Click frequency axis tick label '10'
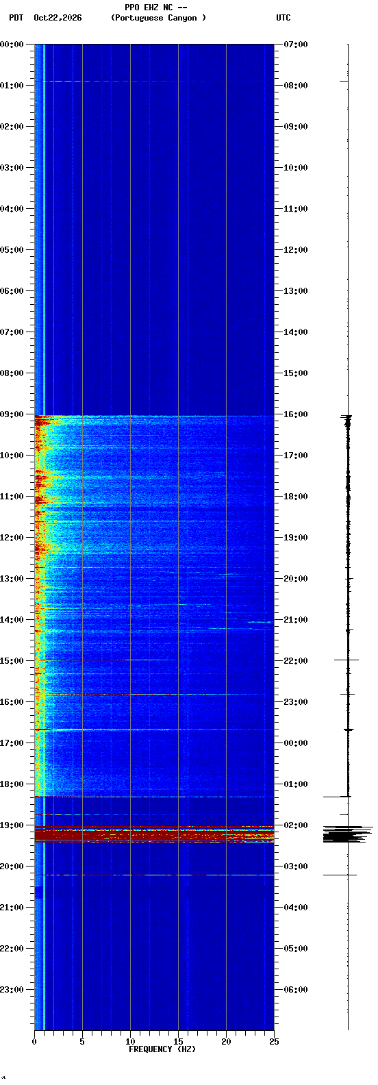Image resolution: width=378 pixels, height=1085 pixels. point(130,1042)
